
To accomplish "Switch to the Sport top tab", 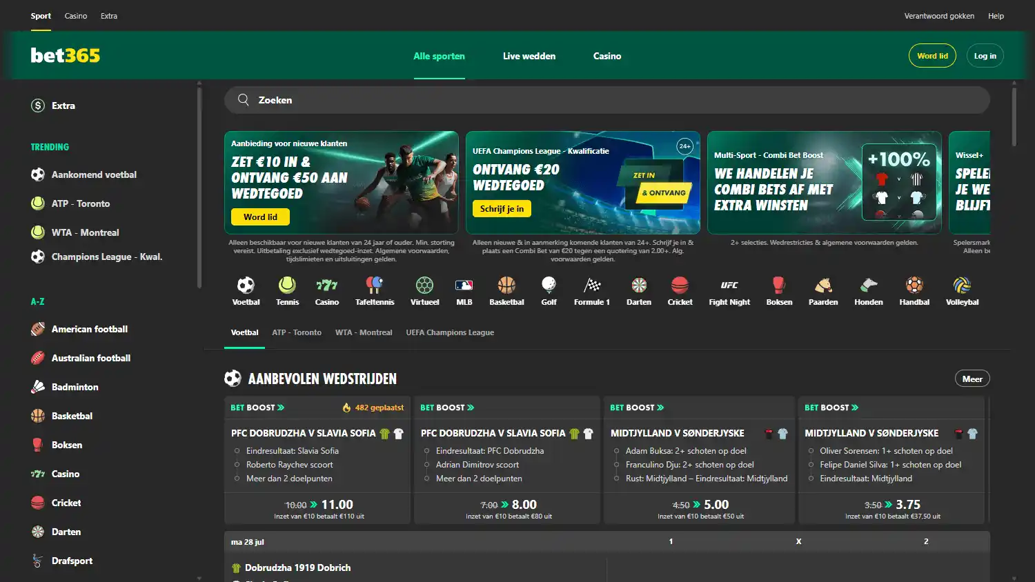I will [x=41, y=16].
